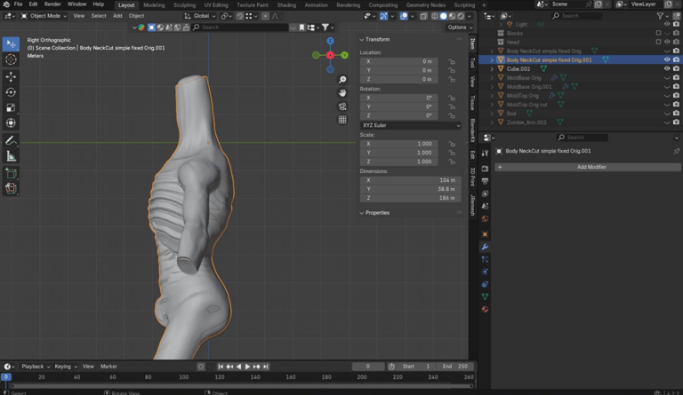Select the Move tool in the toolbar
The width and height of the screenshot is (683, 395).
click(11, 76)
